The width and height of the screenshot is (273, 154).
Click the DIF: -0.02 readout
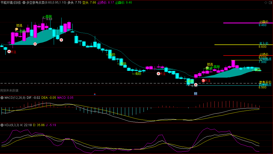33,98
